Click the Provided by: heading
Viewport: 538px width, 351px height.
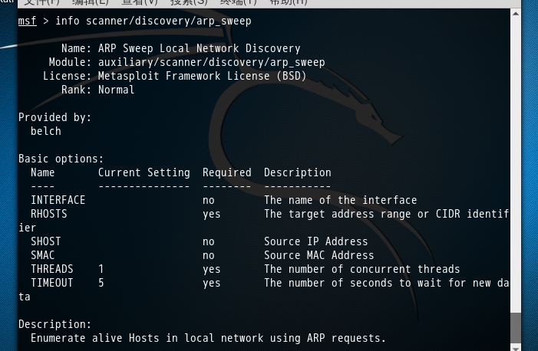55,117
